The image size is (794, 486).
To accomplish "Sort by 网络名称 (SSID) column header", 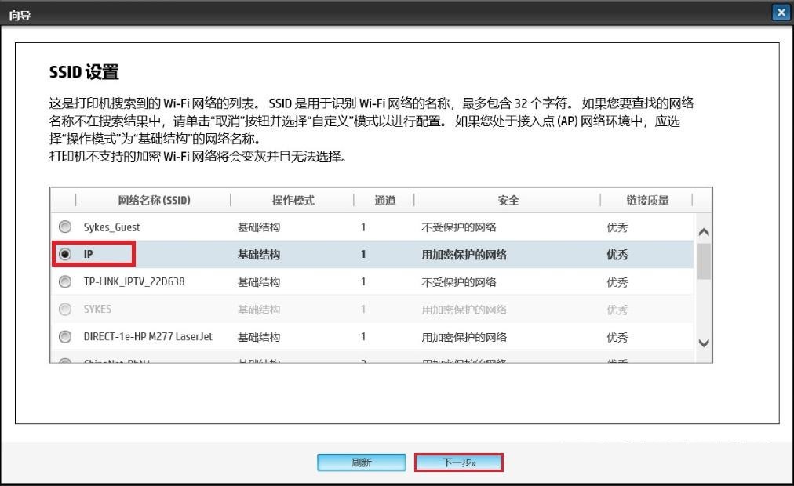I will (154, 200).
